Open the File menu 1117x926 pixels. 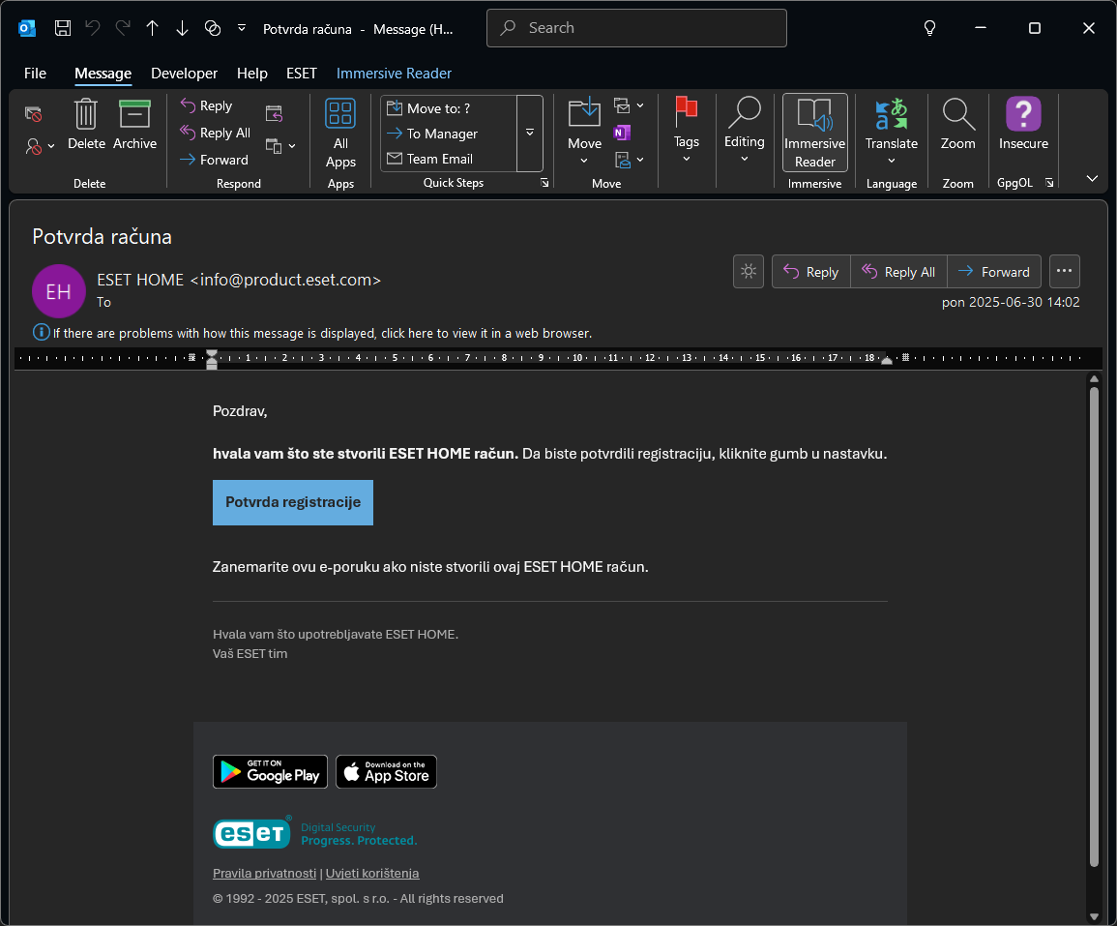35,74
